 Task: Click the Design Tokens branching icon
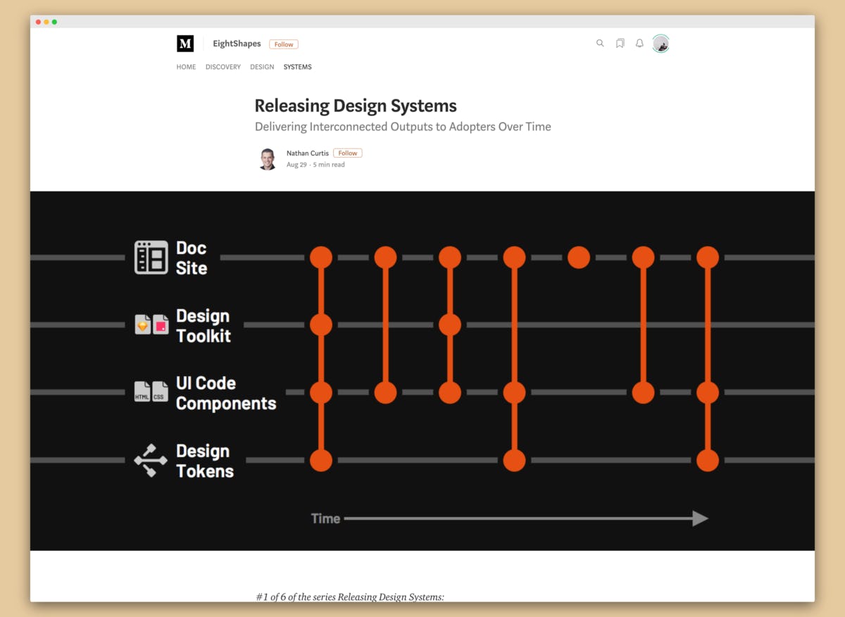pos(151,460)
